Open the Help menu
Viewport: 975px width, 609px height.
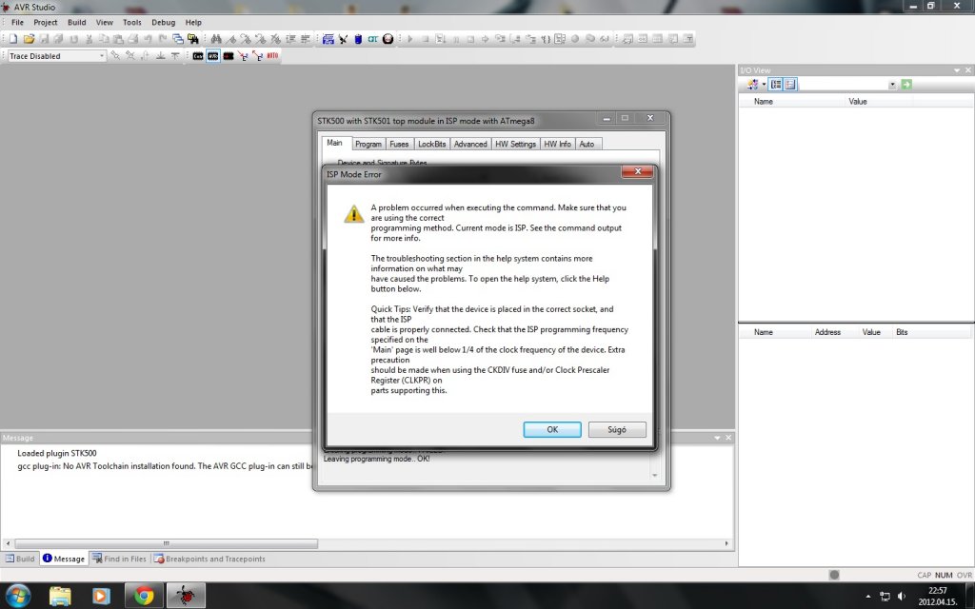pyautogui.click(x=193, y=23)
